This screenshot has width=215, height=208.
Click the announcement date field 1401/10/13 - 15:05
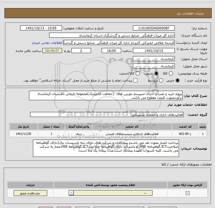(41, 28)
